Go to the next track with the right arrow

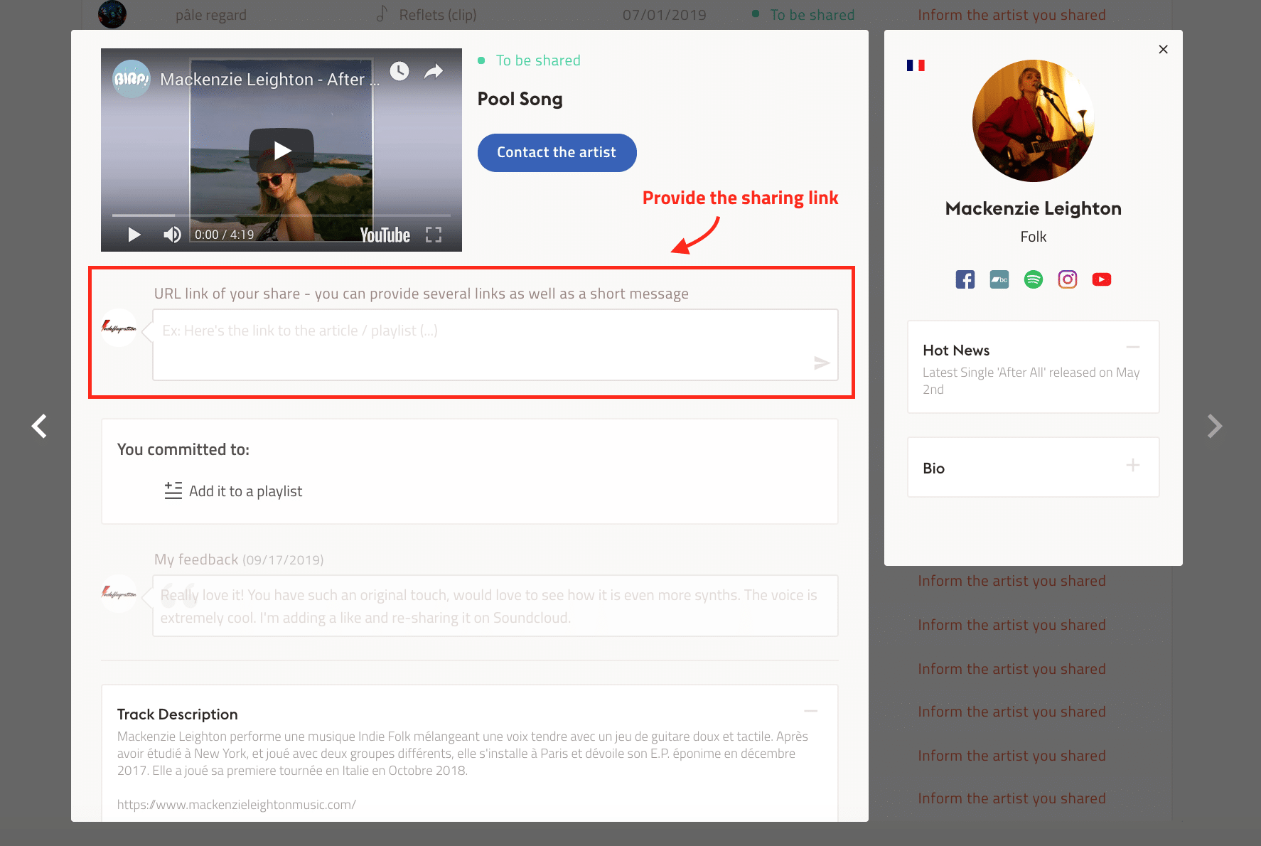(x=1215, y=427)
